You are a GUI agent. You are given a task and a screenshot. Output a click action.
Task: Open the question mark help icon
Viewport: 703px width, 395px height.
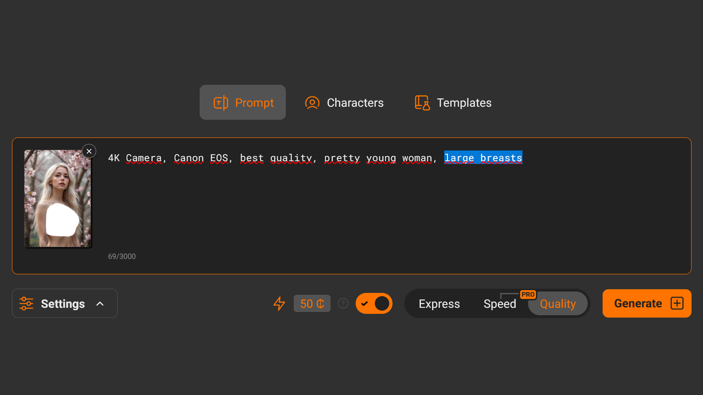point(343,303)
